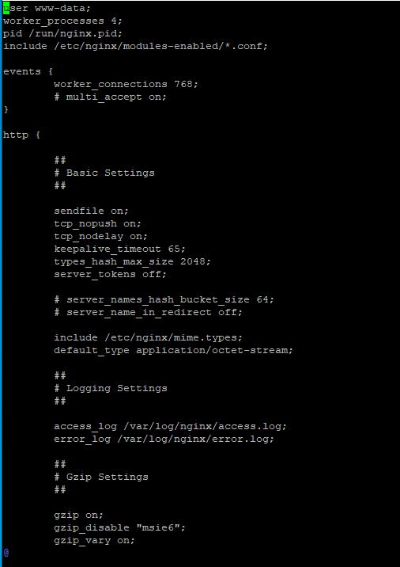Click the Basic Settings comment heading
400x567 pixels.
tap(104, 173)
